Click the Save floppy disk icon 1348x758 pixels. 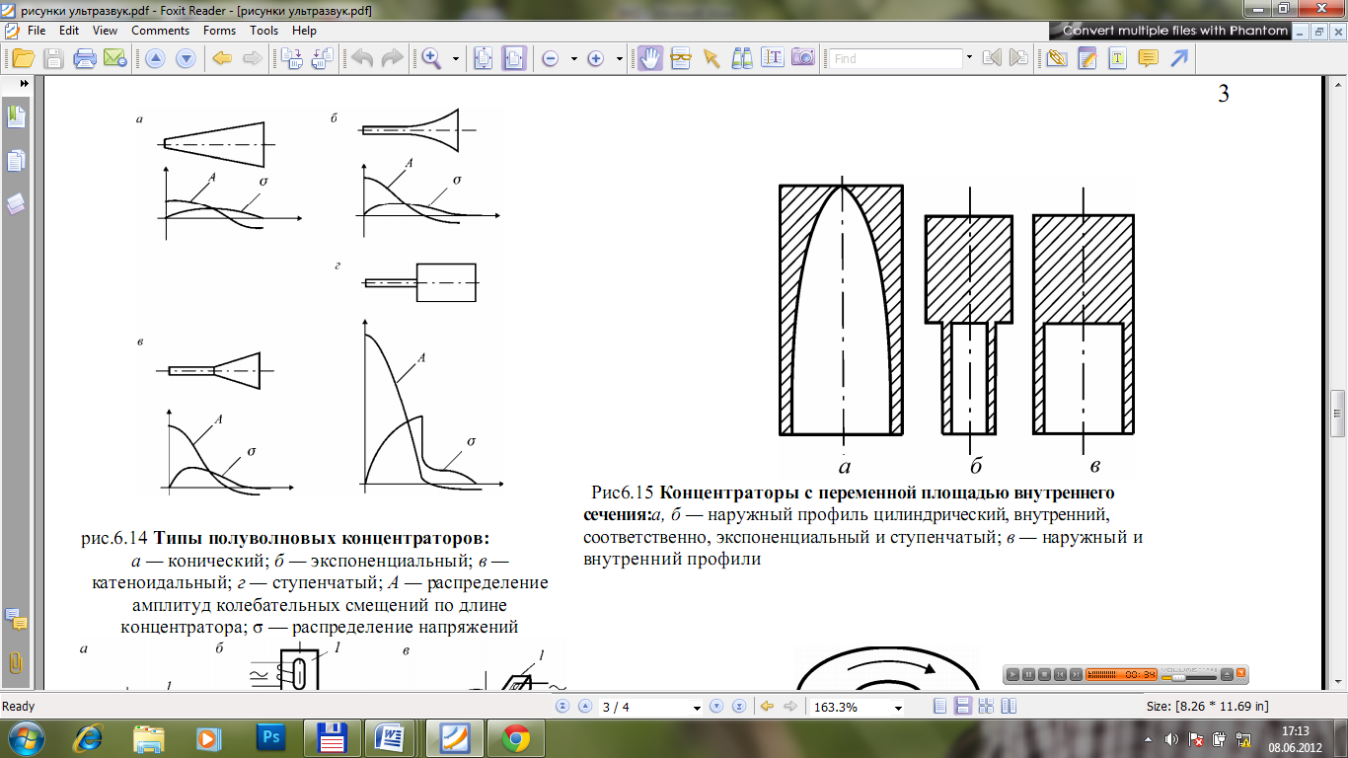53,58
